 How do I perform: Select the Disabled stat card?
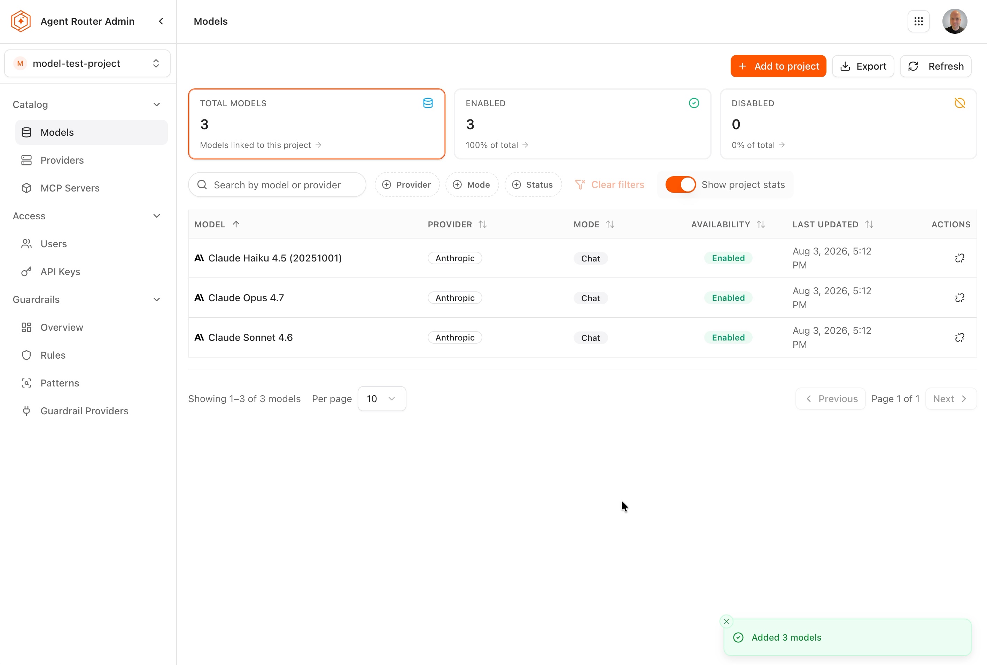(848, 124)
